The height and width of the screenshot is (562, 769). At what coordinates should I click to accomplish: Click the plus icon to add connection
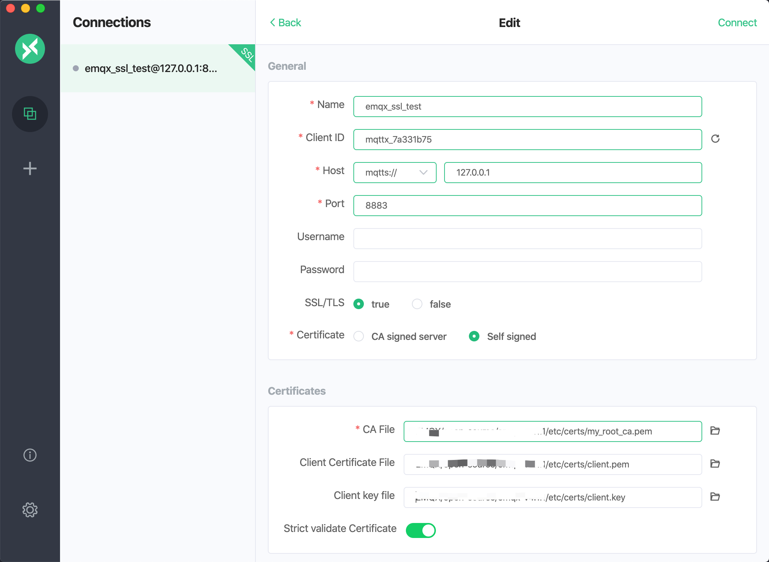[x=30, y=168]
